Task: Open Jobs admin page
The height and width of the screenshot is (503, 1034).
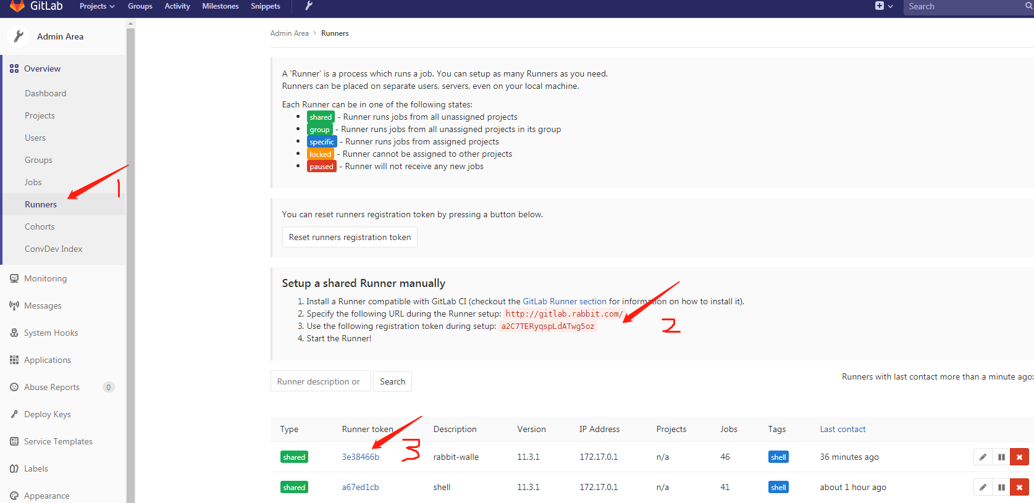Action: click(x=33, y=182)
